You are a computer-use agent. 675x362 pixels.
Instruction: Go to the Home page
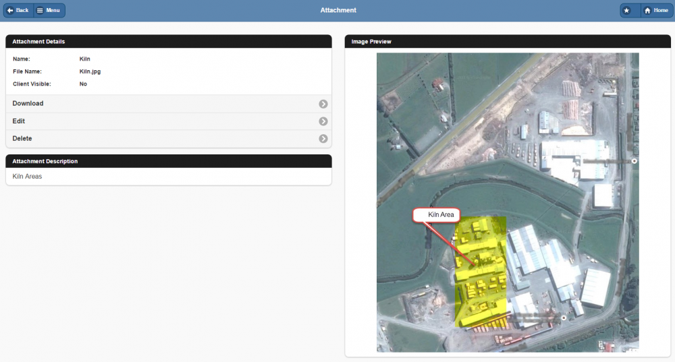tap(655, 11)
